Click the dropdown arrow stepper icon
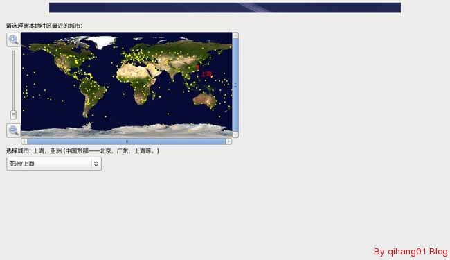This screenshot has height=260, width=450. tap(96, 164)
